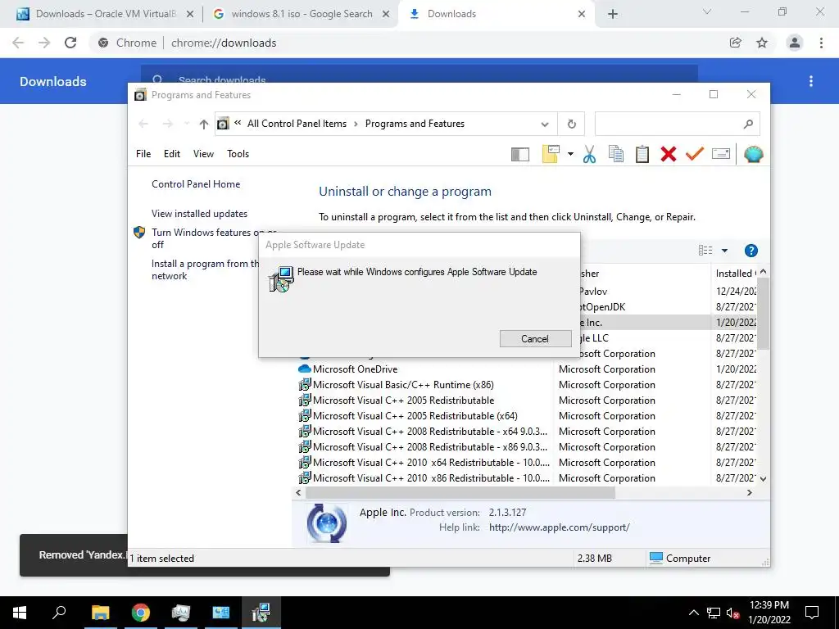Click the Installed On column header
This screenshot has width=839, height=629.
pos(735,274)
